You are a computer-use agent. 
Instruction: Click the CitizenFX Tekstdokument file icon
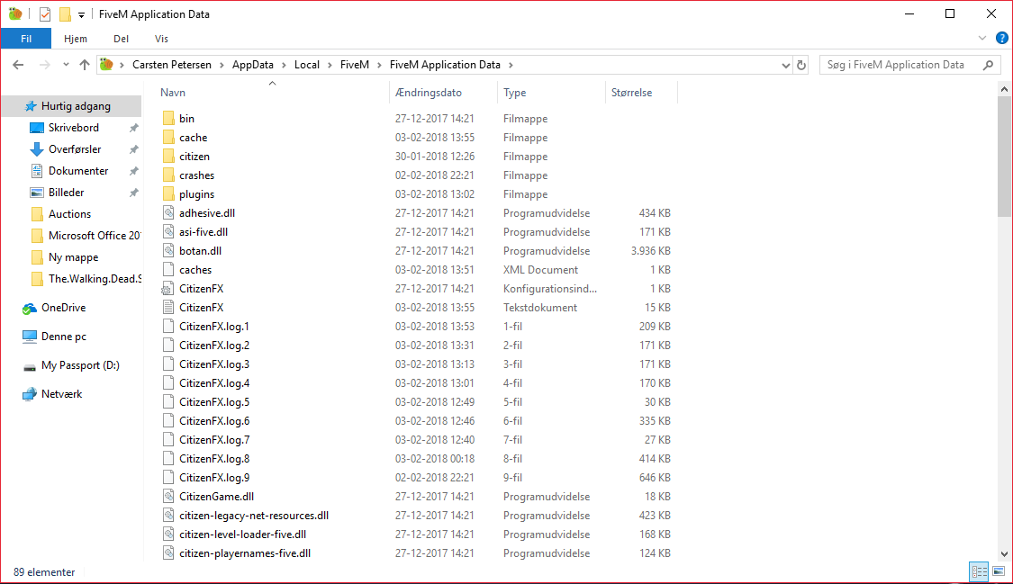tap(168, 307)
